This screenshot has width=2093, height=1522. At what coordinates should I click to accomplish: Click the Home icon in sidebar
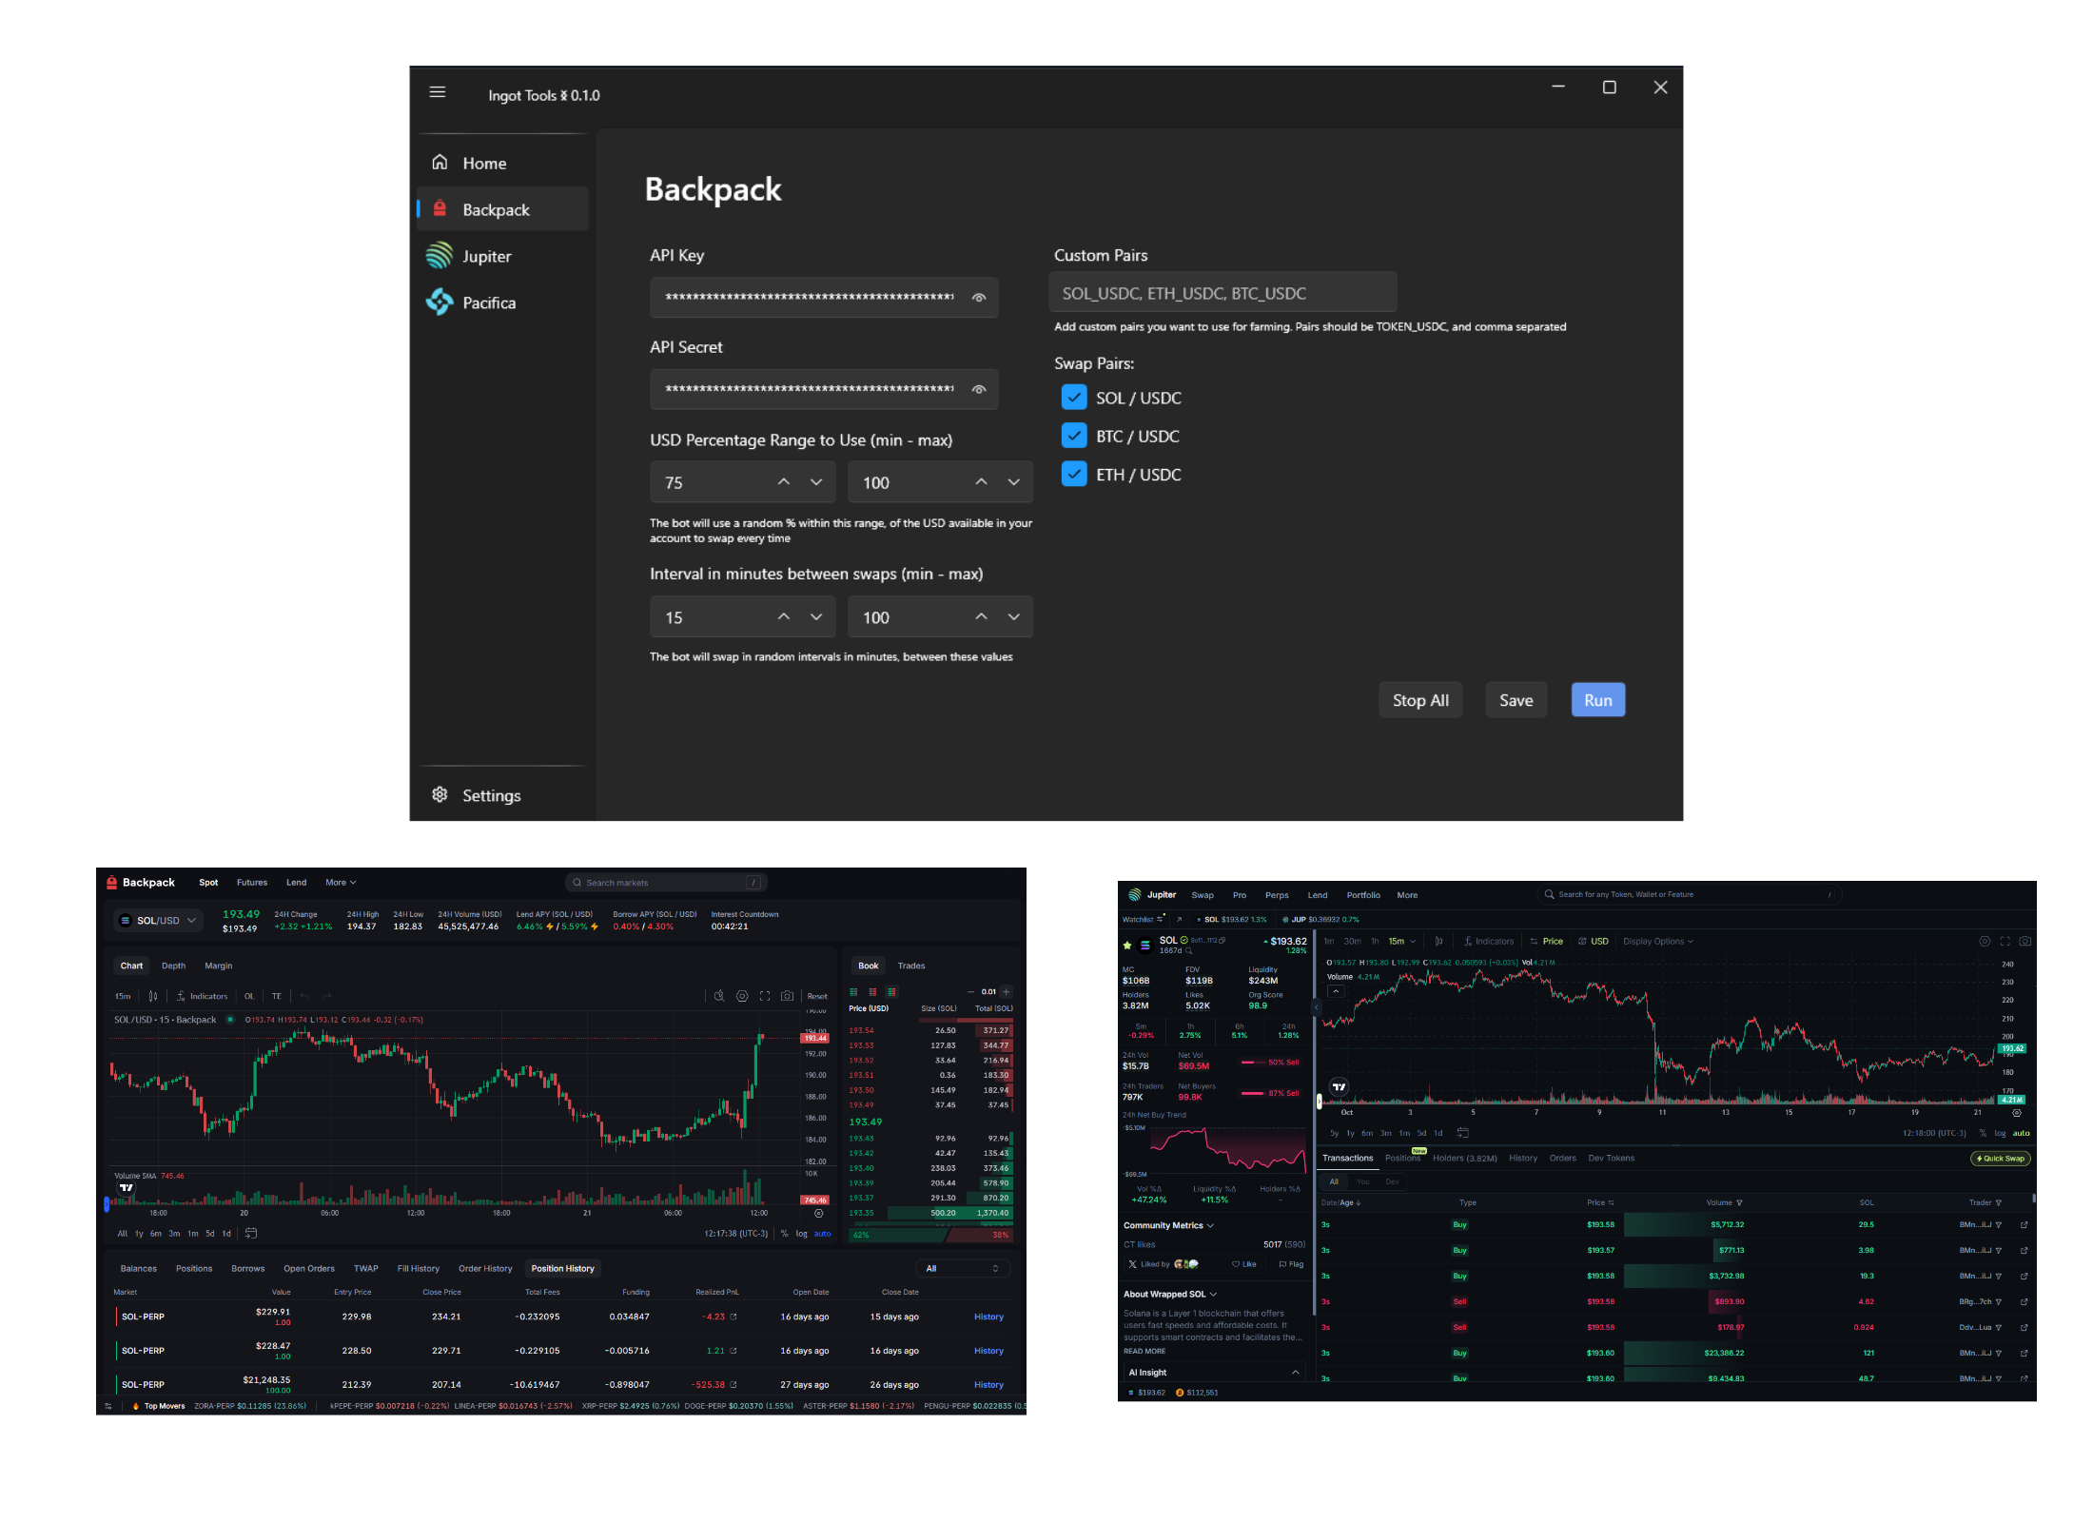pyautogui.click(x=440, y=163)
